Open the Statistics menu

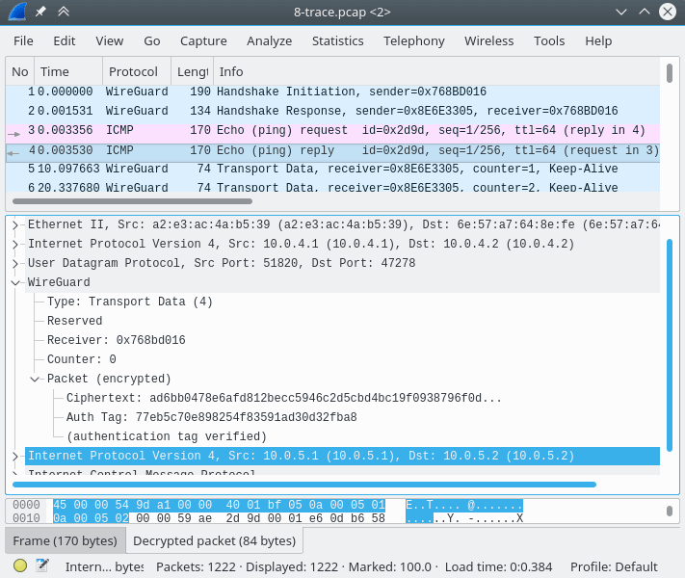coord(337,41)
